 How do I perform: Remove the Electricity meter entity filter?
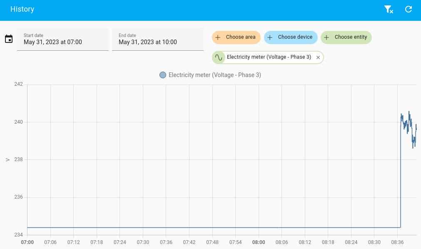(x=318, y=57)
